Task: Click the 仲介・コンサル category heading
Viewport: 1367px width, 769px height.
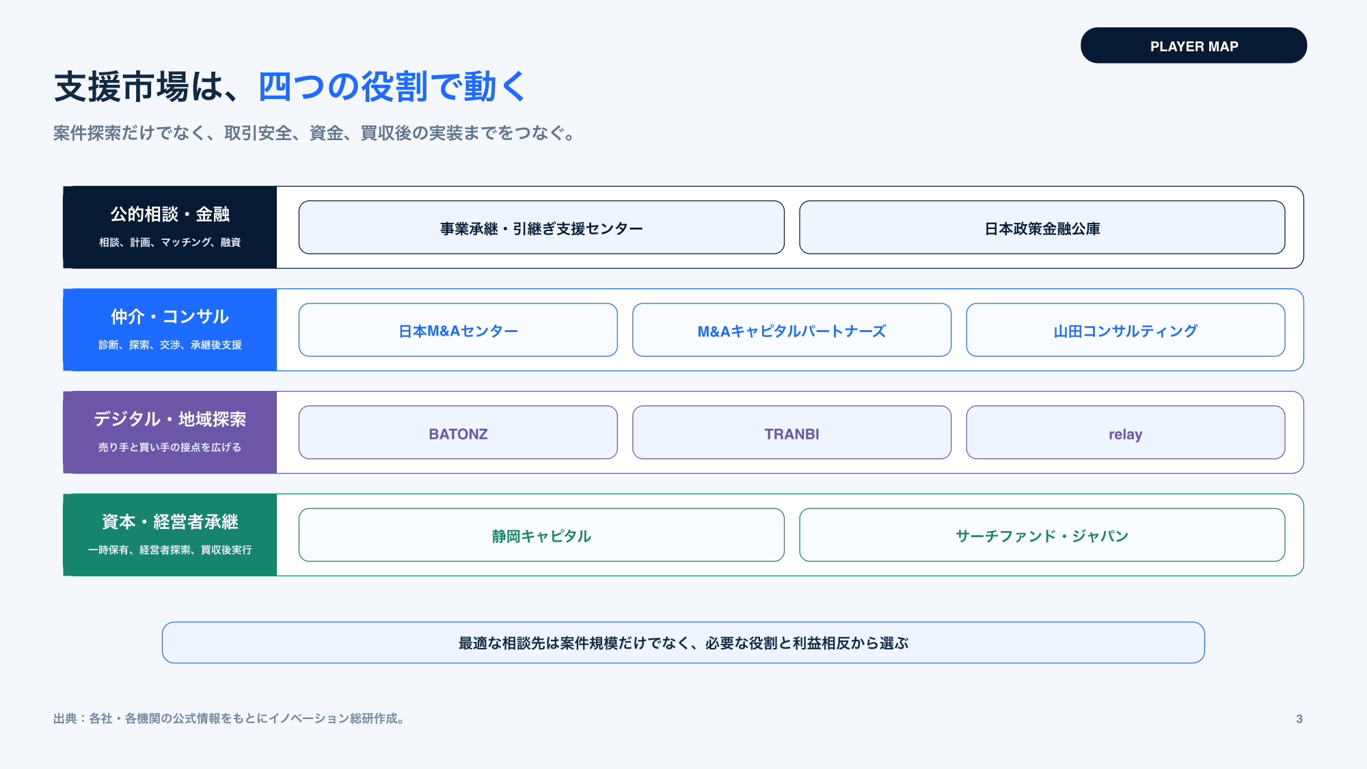Action: point(170,317)
